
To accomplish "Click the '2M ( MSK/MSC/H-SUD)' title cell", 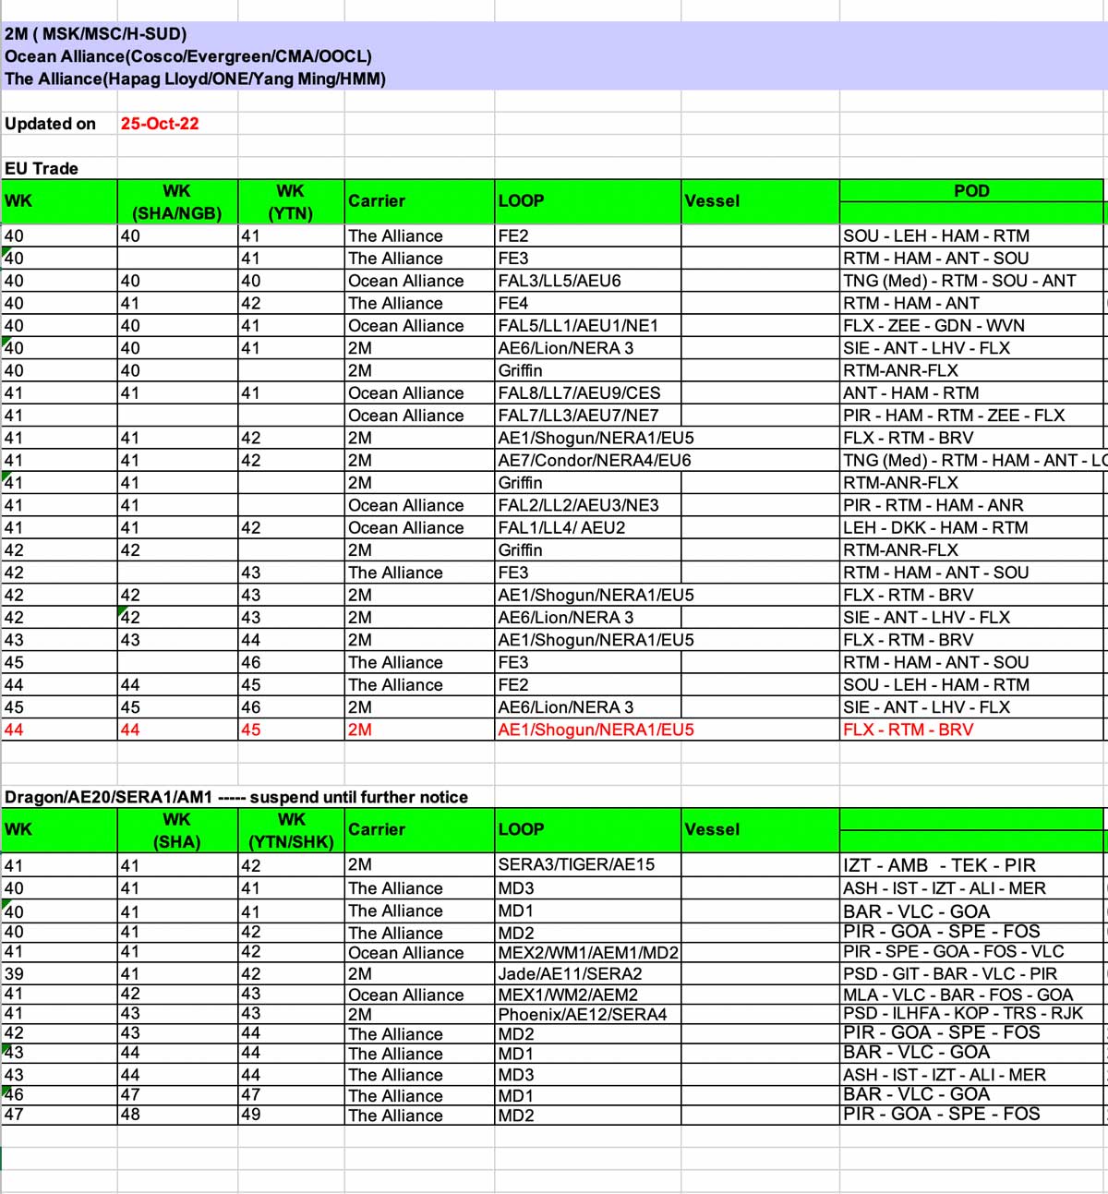I will click(96, 34).
